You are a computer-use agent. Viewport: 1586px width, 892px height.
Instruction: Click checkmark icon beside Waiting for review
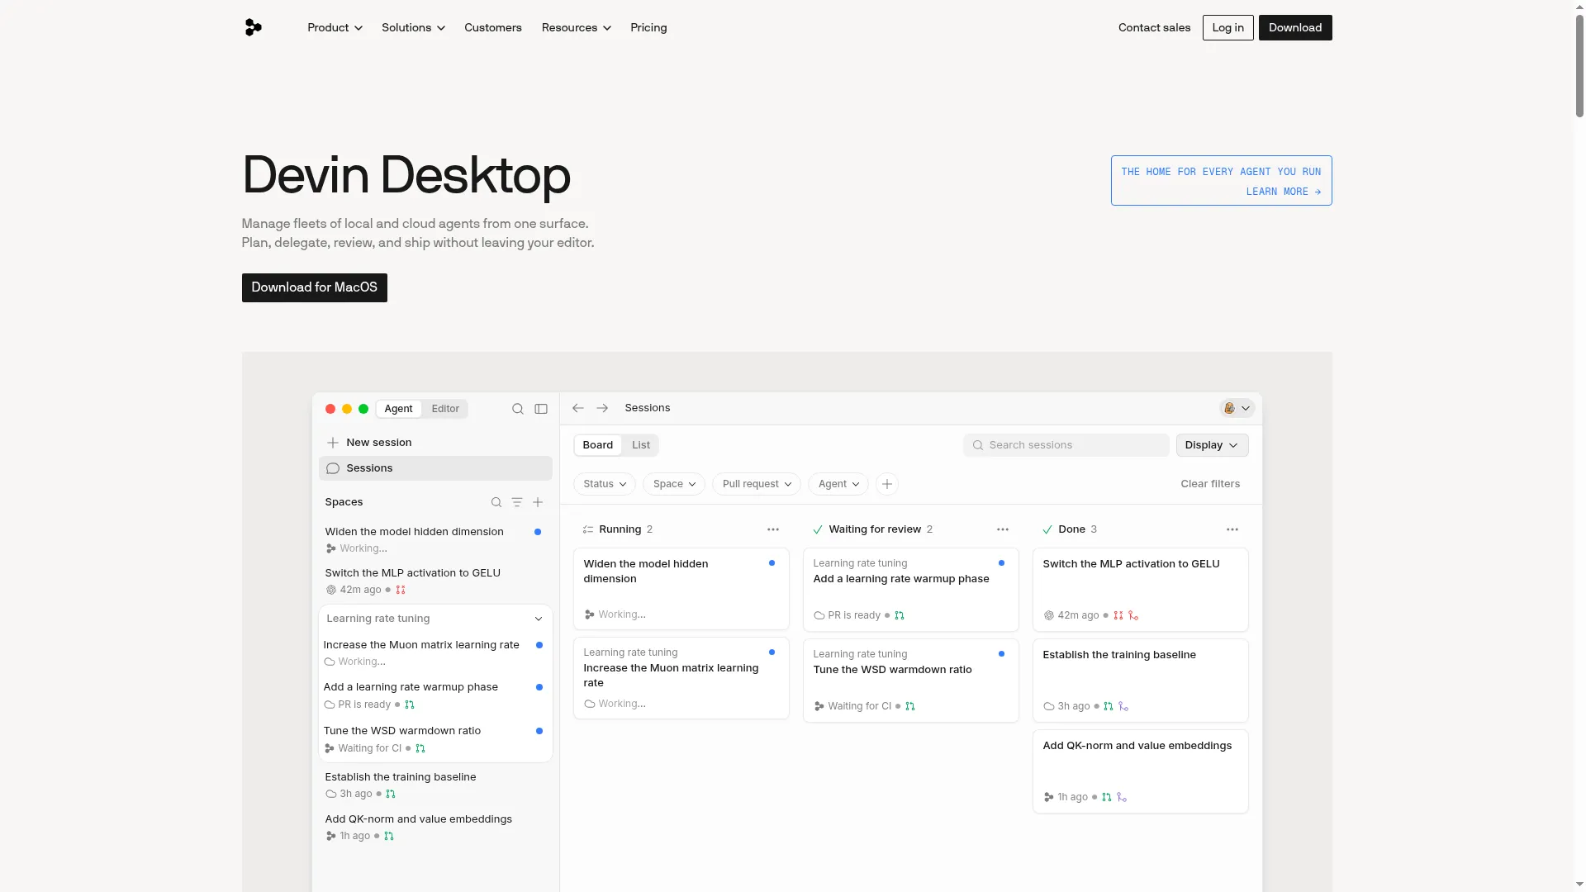point(818,529)
